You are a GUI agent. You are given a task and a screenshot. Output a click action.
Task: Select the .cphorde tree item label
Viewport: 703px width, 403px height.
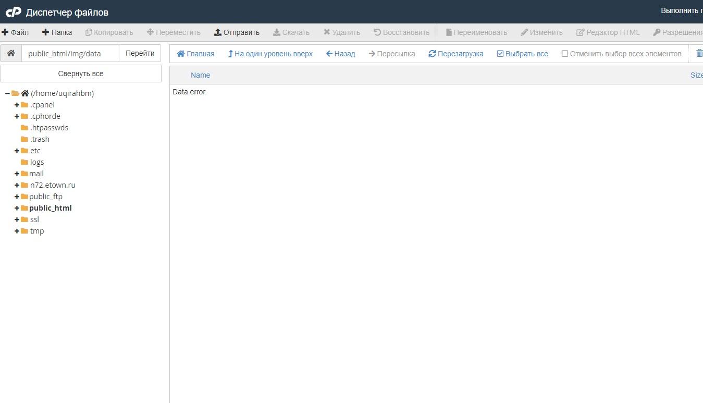pos(45,116)
